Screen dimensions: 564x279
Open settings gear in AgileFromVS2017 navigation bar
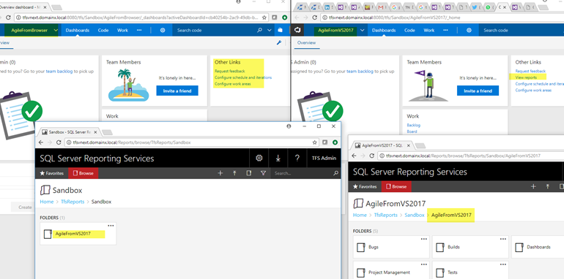coord(469,31)
